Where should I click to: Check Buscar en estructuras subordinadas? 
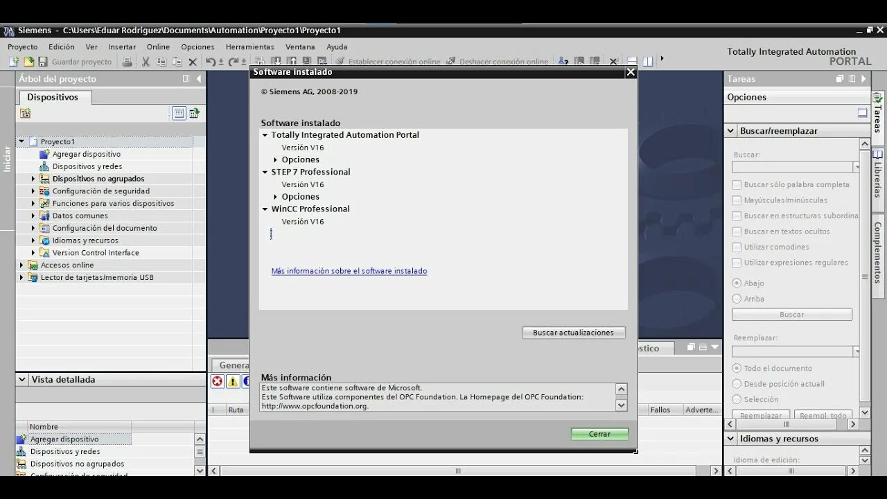[737, 216]
